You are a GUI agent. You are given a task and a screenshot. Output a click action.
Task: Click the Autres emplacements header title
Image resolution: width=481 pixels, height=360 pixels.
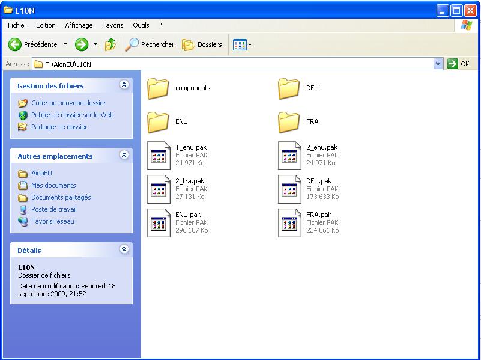tap(55, 156)
